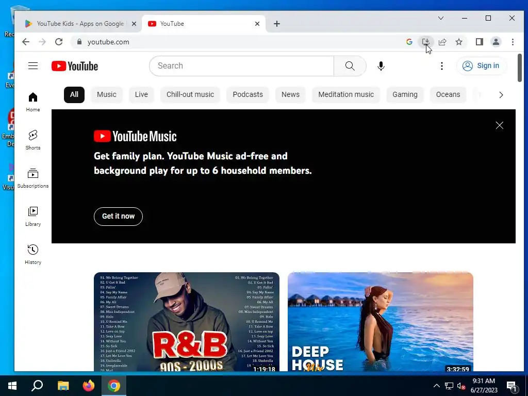Screen dimensions: 528x396
Task: Click the YouTube search field
Action: (241, 66)
